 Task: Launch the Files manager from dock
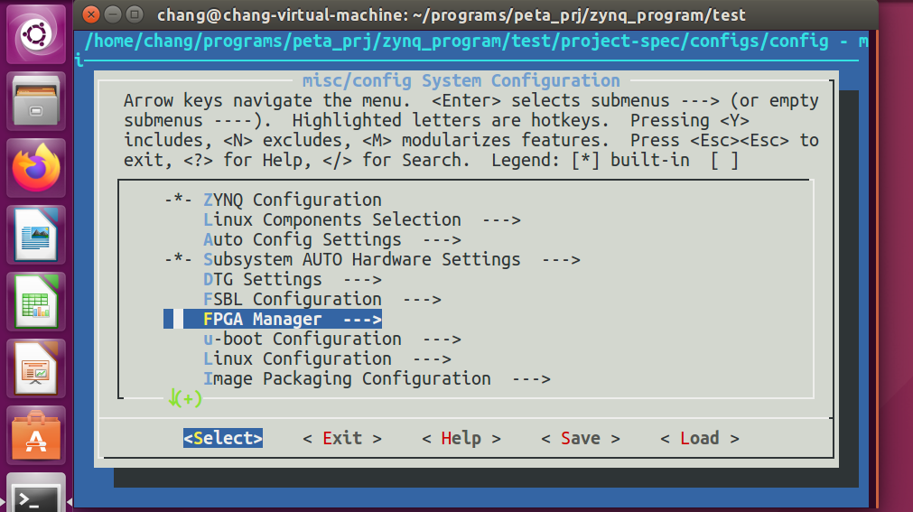36,101
